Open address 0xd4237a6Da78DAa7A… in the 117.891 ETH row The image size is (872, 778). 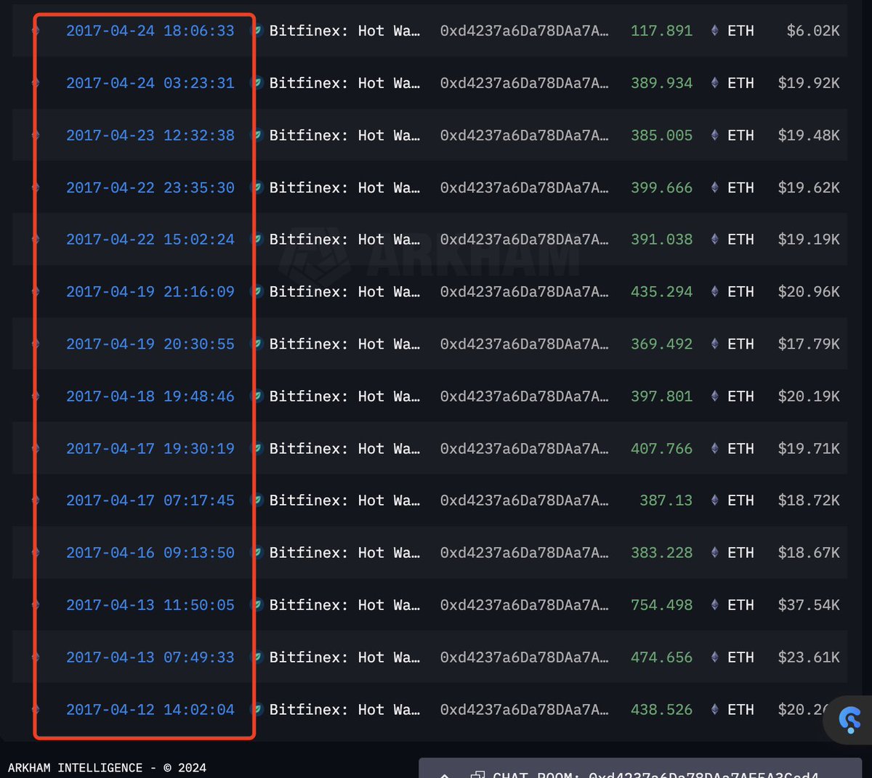pos(524,31)
